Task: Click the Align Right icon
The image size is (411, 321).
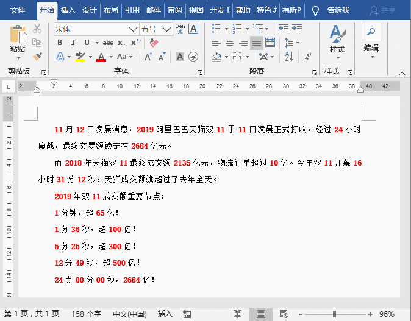Action: (243, 43)
